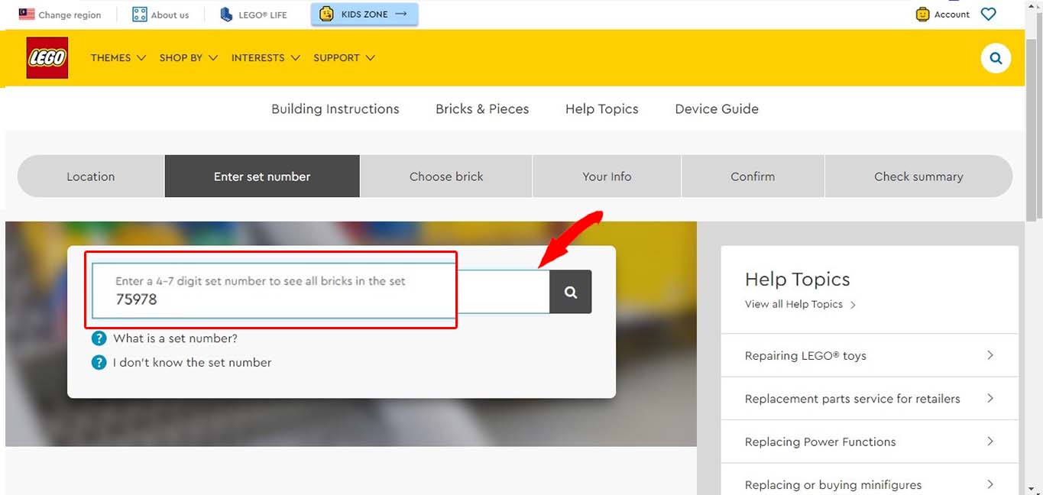This screenshot has width=1043, height=495.
Task: Open Replacement parts service for retailers chevron
Action: [x=990, y=398]
